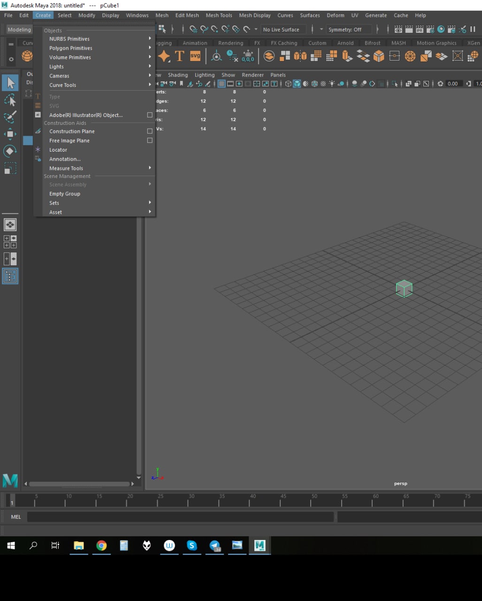This screenshot has width=482, height=601.
Task: Open the Deform menu
Action: [336, 15]
